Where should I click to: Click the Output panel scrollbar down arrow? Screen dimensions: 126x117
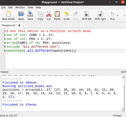pos(123,110)
